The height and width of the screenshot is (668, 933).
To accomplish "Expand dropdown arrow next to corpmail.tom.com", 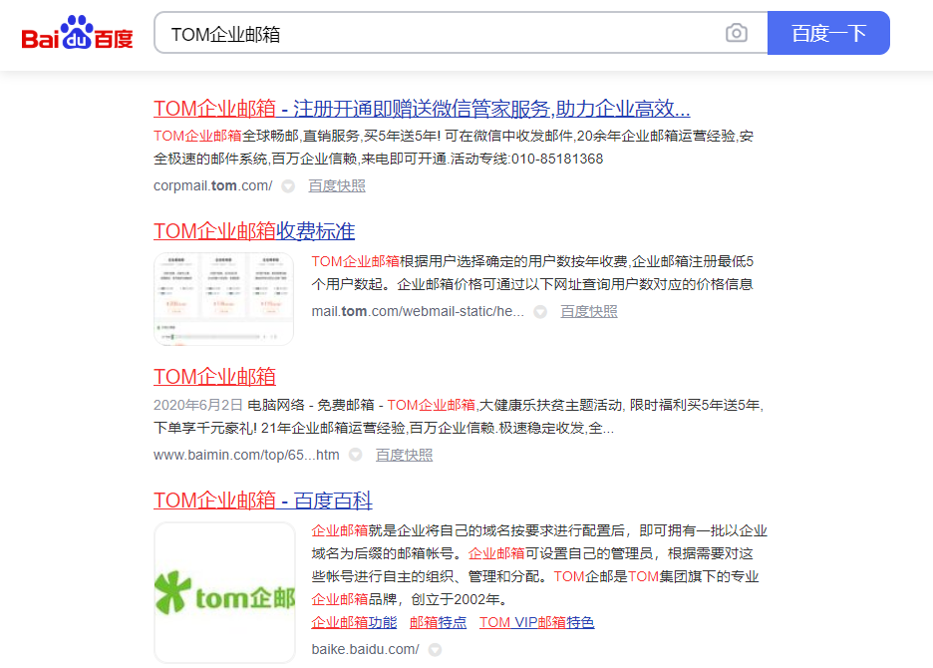I will 288,186.
